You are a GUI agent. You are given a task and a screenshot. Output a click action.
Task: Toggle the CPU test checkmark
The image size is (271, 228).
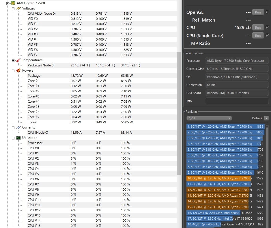[x=267, y=27]
